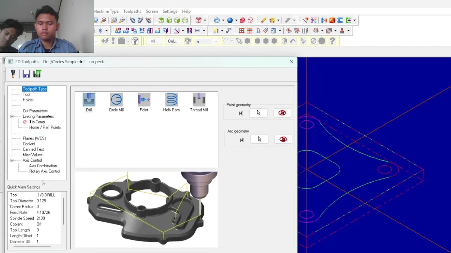
Task: Click the green reload parameters icon
Action: pyautogui.click(x=37, y=74)
